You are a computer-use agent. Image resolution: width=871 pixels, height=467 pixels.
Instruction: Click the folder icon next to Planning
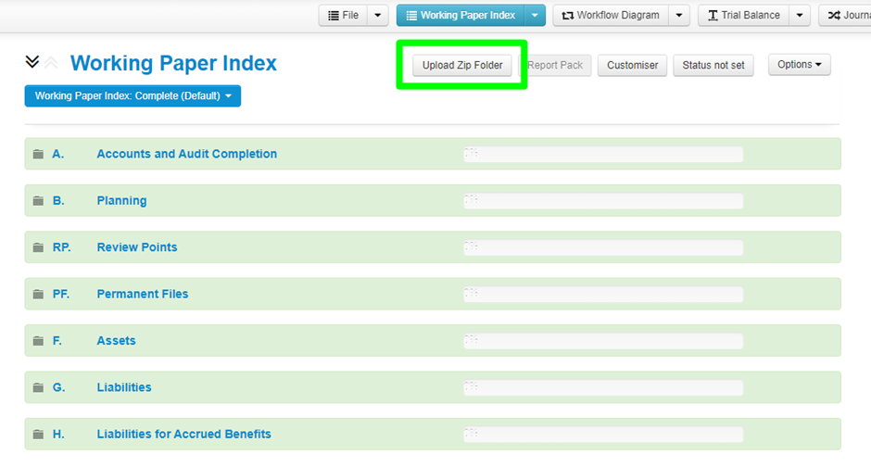coord(38,201)
